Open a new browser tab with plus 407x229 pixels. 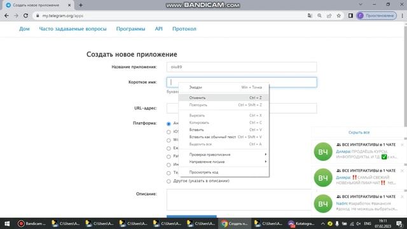81,5
